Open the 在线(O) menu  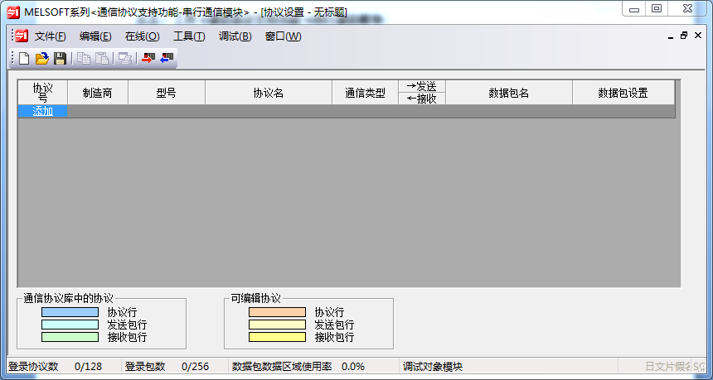[x=142, y=36]
